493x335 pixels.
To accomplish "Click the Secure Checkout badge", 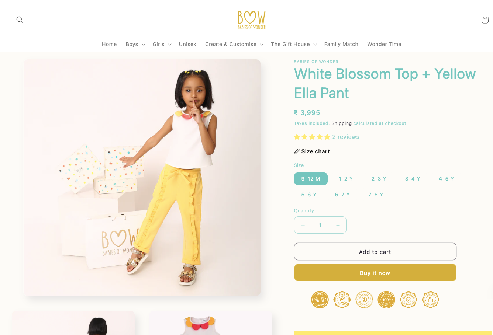I will point(431,300).
